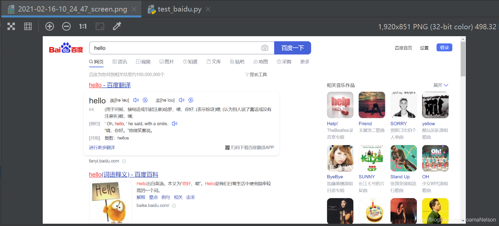The image size is (499, 226).
Task: Open the 更多 dropdown in the Baidu navigation
Action: 304,62
